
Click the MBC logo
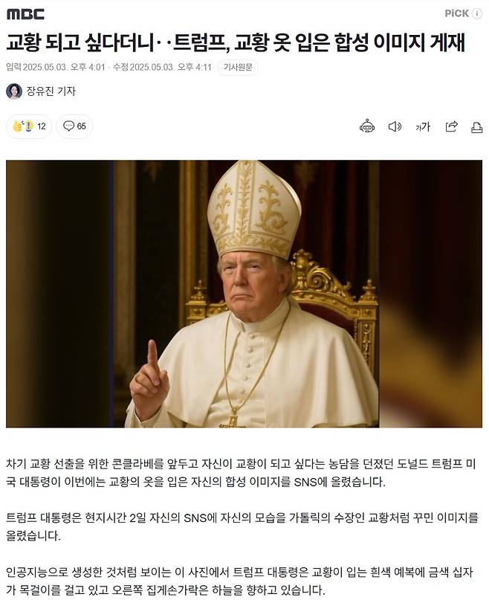(x=25, y=14)
